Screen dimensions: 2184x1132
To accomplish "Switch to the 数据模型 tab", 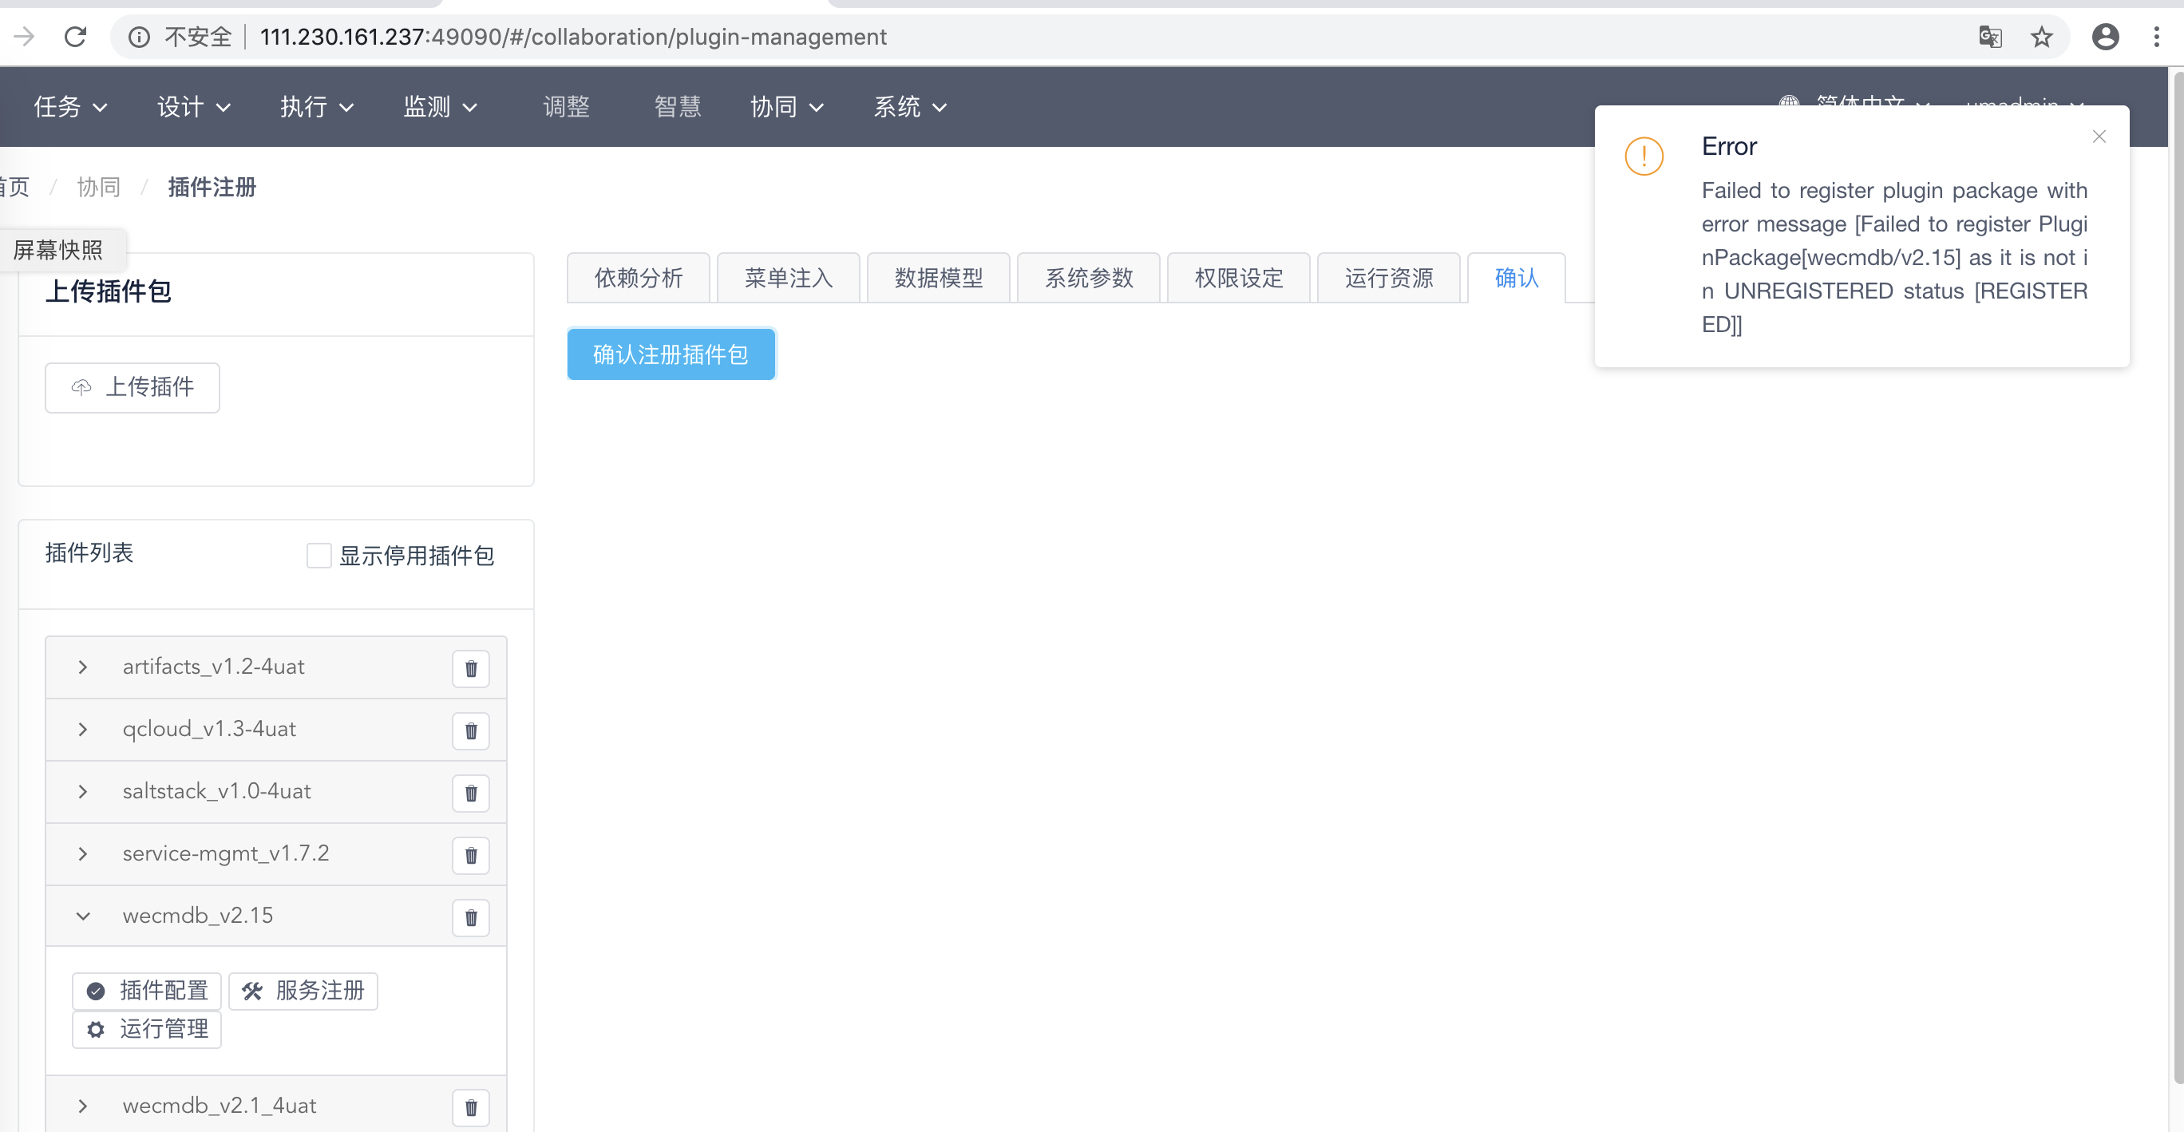I will 939,277.
